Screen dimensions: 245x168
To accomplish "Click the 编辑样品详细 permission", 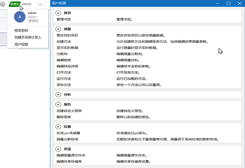I will point(67,66).
